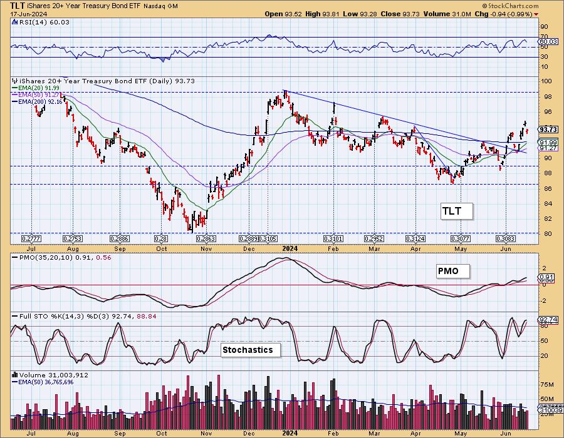Viewport: 564px width, 438px height.
Task: Click the red down arrow beside Chg
Action: 536,14
